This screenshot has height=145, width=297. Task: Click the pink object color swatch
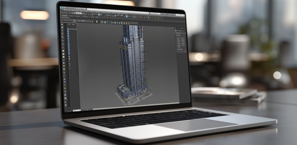click(185, 51)
